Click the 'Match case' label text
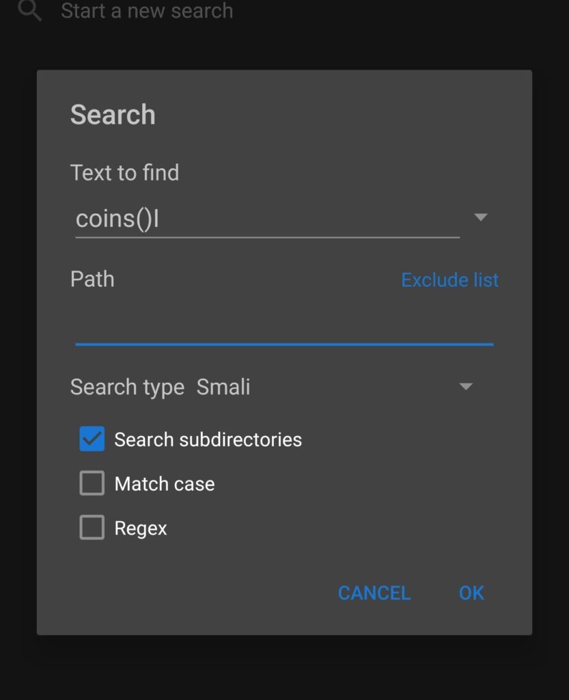Image resolution: width=569 pixels, height=700 pixels. 165,484
